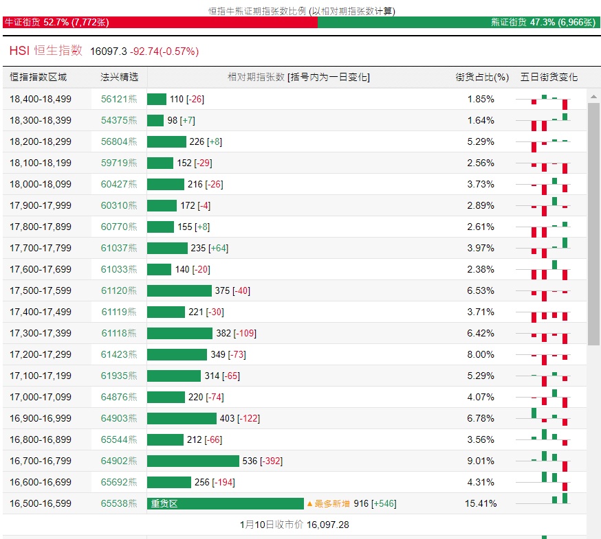Click five-day chart for 16,700-16,799 row
This screenshot has width=601, height=539.
click(x=543, y=461)
